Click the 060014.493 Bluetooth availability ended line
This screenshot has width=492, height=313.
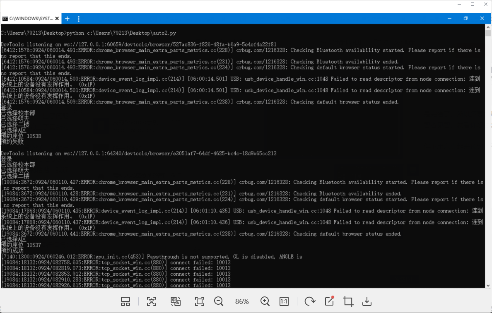click(200, 61)
